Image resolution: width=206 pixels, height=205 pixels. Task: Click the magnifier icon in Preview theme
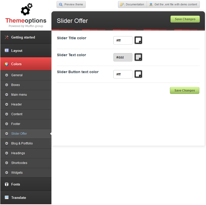(61, 4)
